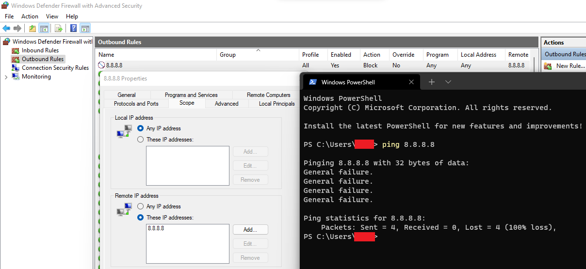Open Help via the blue question mark icon
586x269 pixels.
pos(74,28)
